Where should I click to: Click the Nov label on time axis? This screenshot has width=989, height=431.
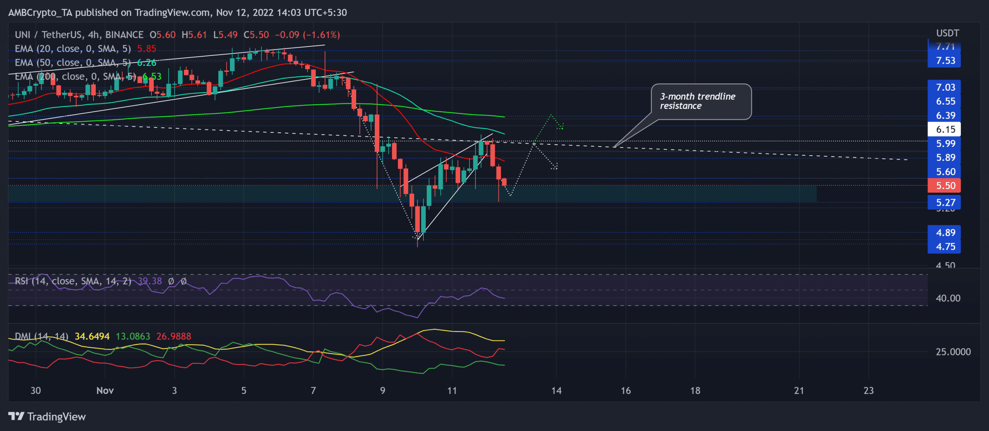tap(105, 390)
